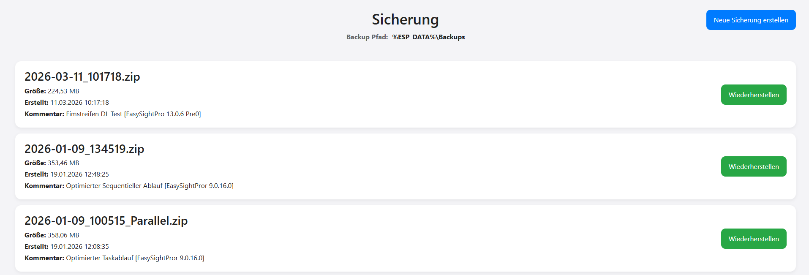Click the 2026-01-09_134519.zip file name
The height and width of the screenshot is (275, 809).
[x=84, y=149]
